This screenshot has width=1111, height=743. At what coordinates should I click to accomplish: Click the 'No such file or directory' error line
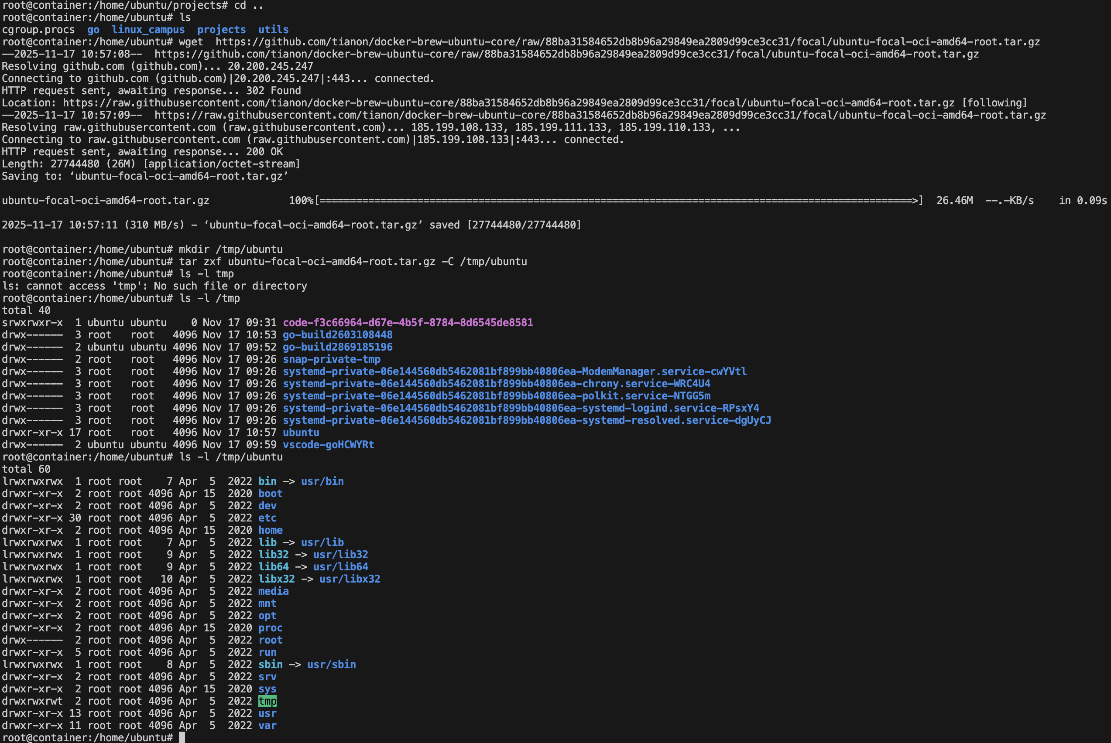(x=154, y=286)
